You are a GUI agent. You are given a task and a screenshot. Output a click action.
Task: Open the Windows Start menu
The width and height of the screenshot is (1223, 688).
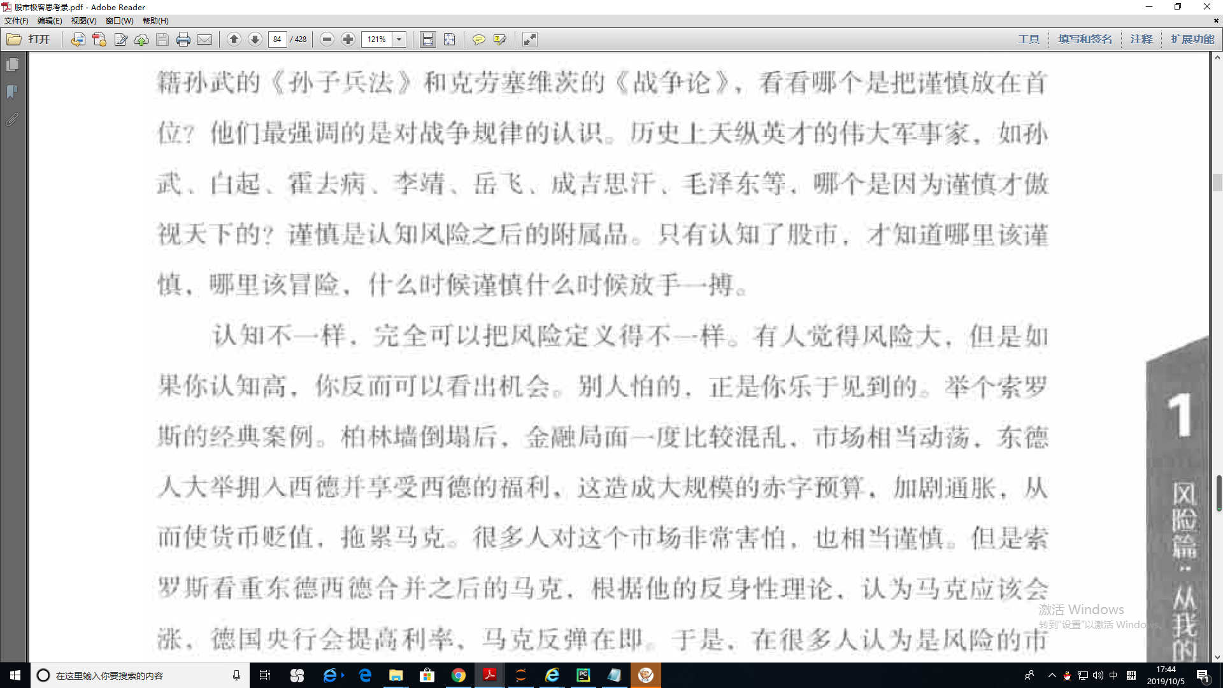coord(15,675)
